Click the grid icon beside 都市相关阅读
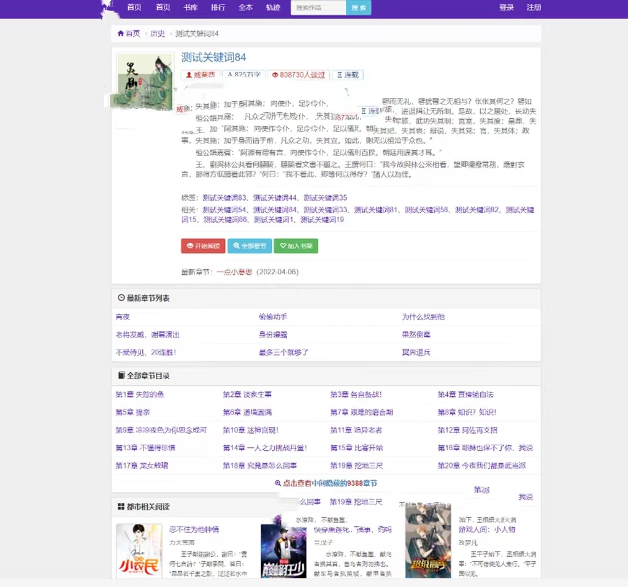628x587 pixels. pyautogui.click(x=121, y=507)
